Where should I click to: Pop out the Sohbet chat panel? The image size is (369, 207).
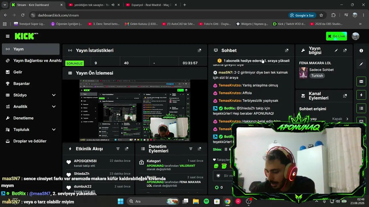(x=287, y=50)
